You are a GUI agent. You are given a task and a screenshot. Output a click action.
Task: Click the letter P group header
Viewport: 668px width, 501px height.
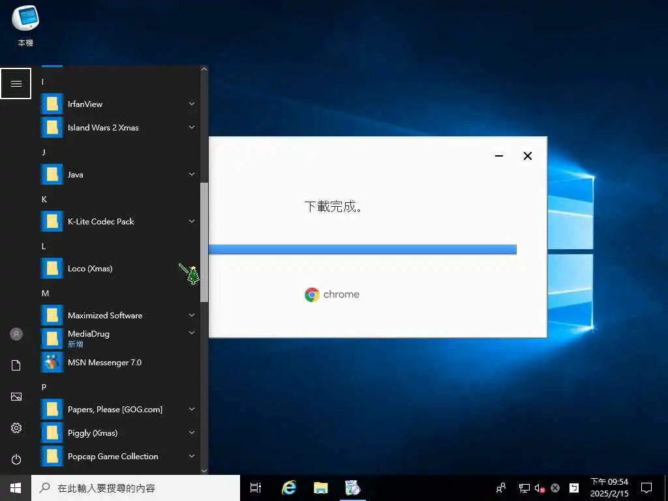click(x=44, y=387)
